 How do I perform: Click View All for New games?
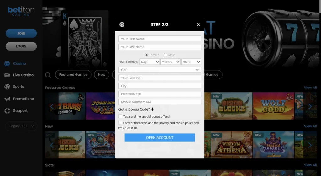tap(310, 126)
